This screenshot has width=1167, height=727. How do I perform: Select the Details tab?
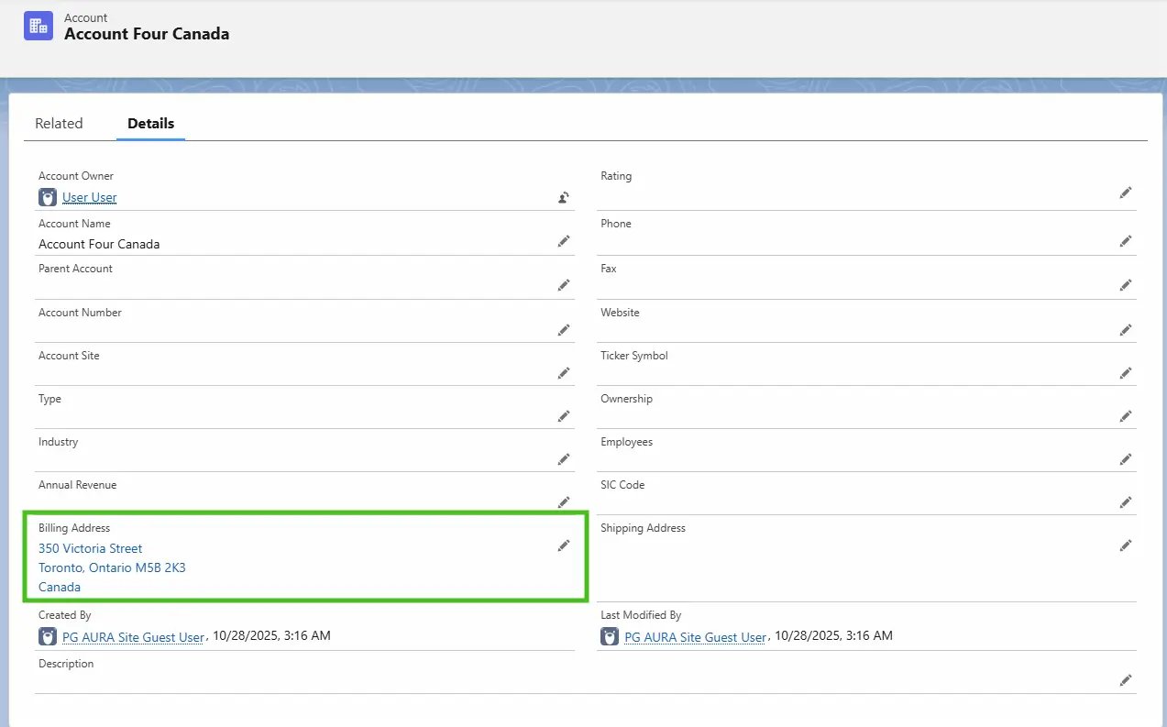[x=151, y=123]
